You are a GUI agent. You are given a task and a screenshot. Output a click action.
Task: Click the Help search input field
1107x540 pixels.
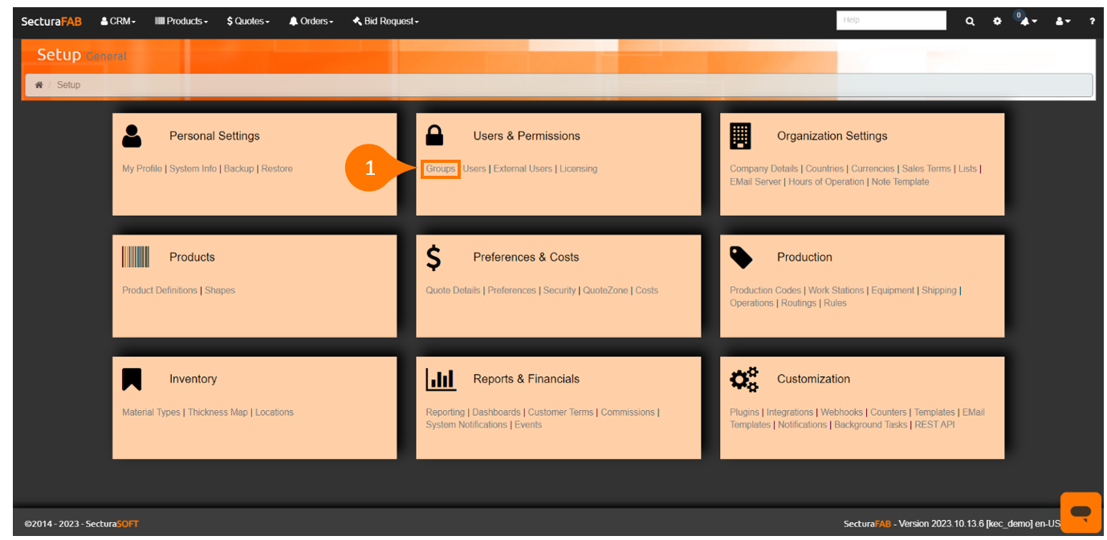point(890,21)
